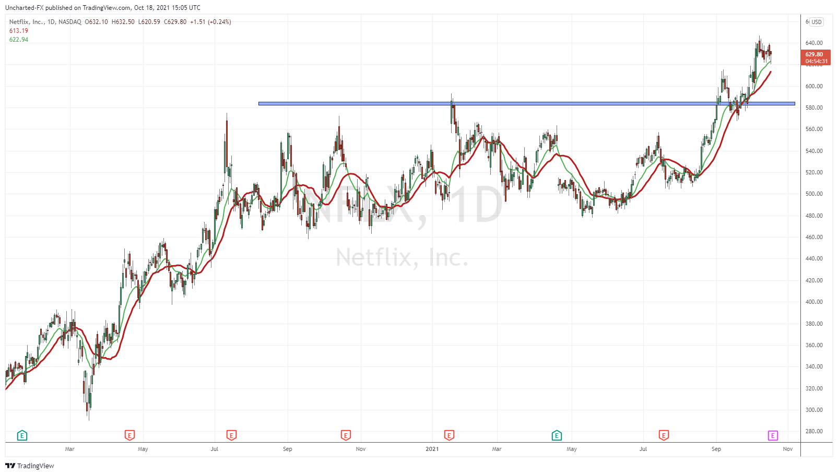Select the blue horizontal resistance zone
Screen dimensions: 838x475
click(526, 103)
